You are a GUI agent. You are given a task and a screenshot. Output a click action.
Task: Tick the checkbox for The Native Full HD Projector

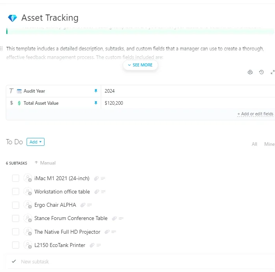point(16,232)
